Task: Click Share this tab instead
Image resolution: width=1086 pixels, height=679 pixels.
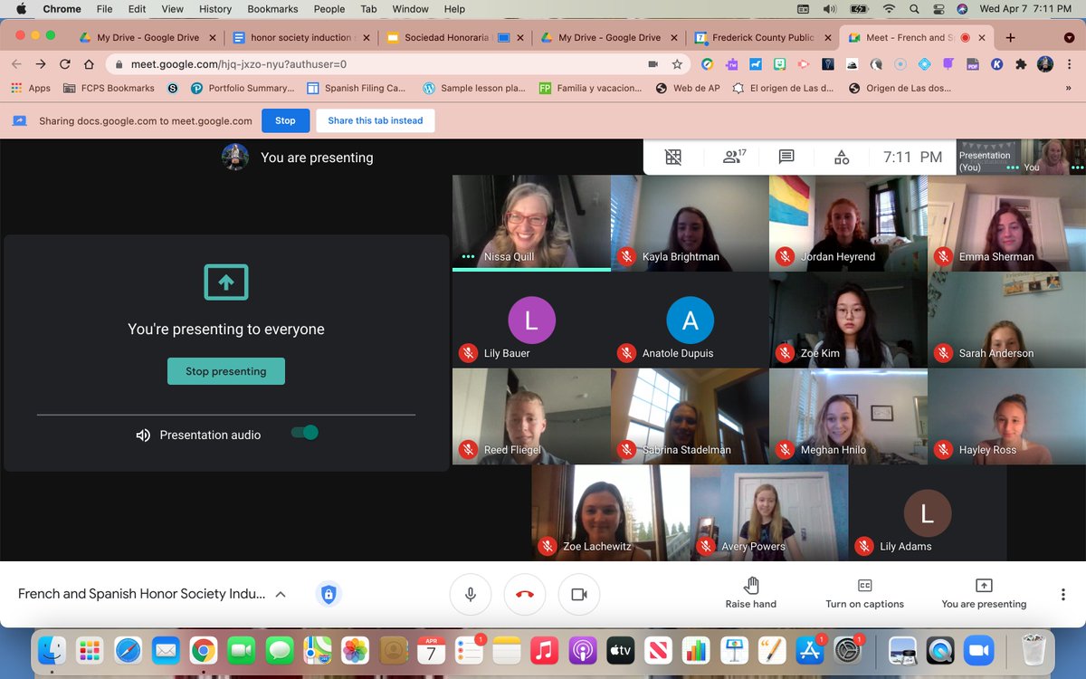Action: (376, 120)
